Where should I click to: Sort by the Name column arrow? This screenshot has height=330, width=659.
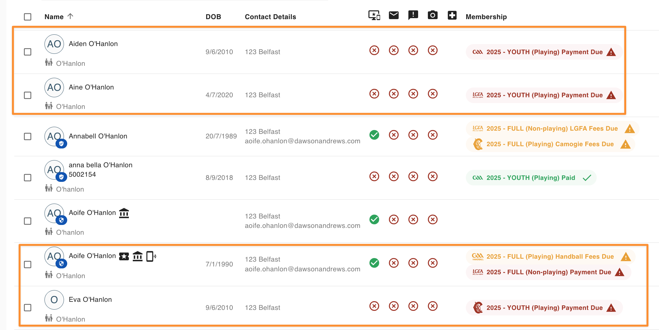click(70, 16)
